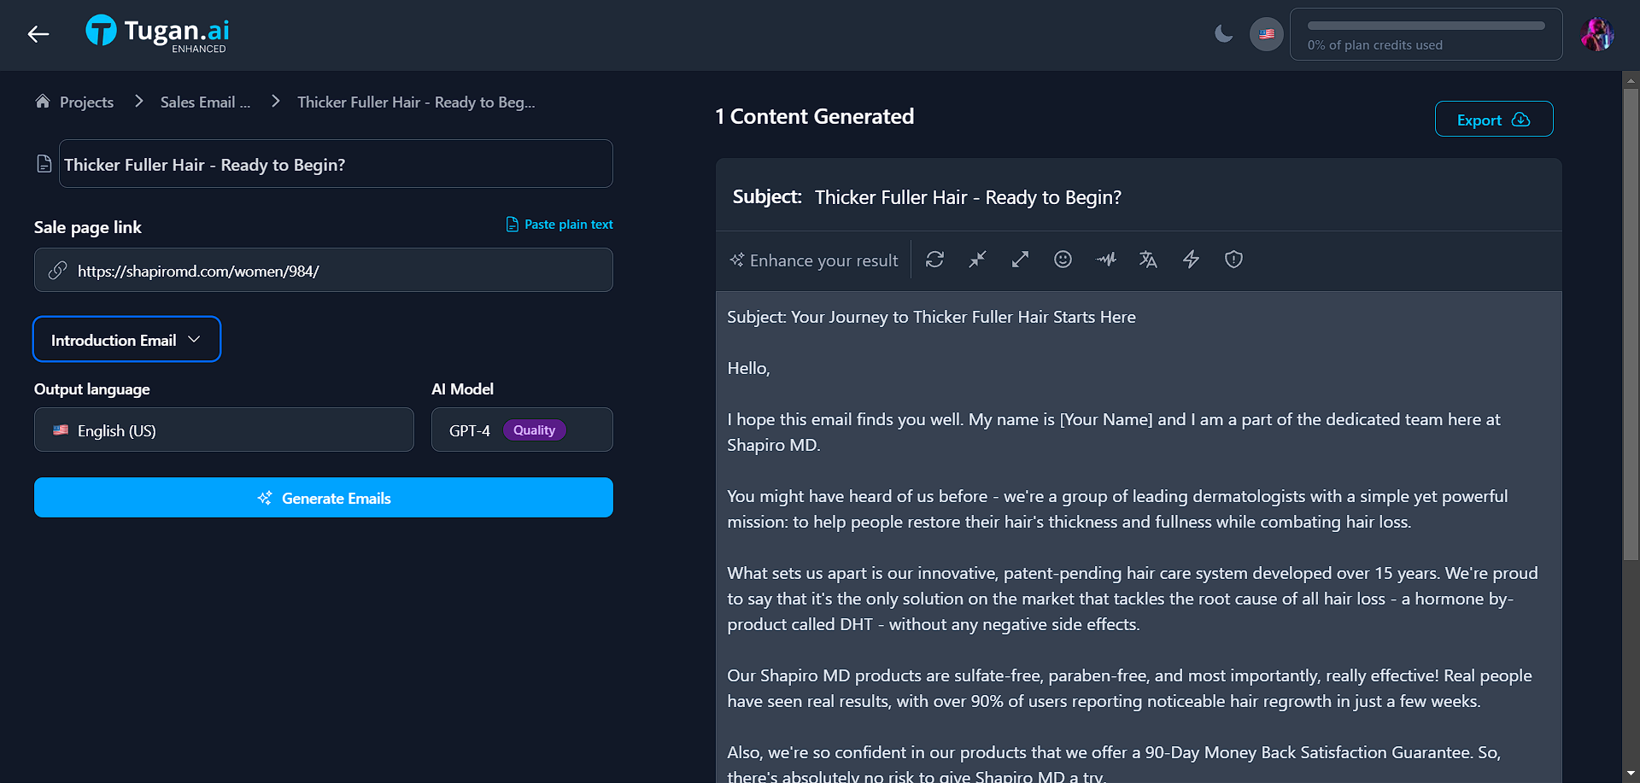Go back using the left arrow
This screenshot has width=1640, height=783.
point(38,34)
